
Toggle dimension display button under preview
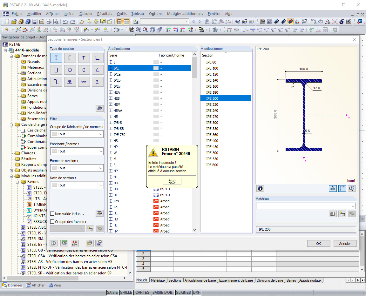[333, 188]
